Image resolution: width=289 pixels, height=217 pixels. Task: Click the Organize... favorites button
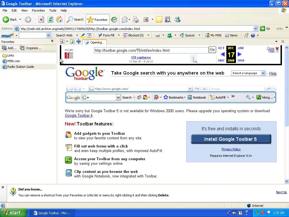tap(30, 48)
